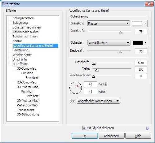This screenshot has width=155, height=143.
Task: Click the Tiefe slider handle
Action: [97, 70]
